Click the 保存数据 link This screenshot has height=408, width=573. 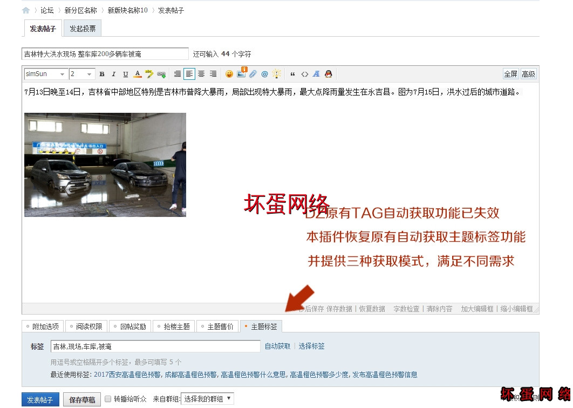click(339, 309)
